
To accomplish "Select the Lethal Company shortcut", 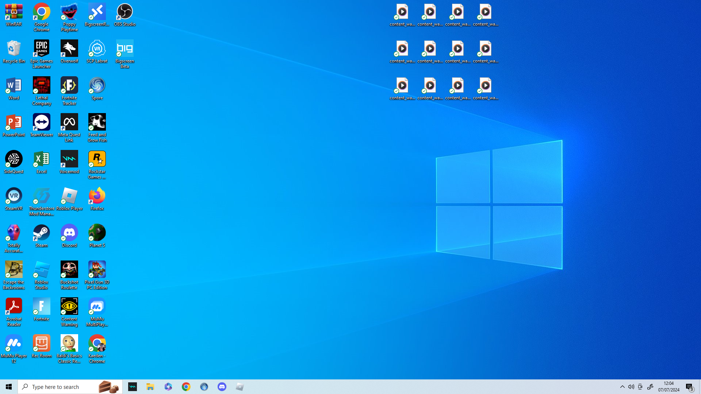I will coord(42,90).
